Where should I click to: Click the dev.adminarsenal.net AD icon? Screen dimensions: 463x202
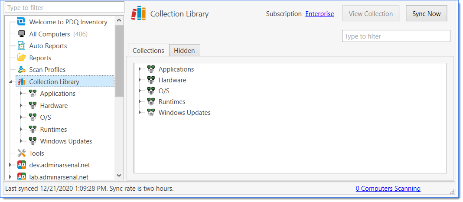click(21, 165)
